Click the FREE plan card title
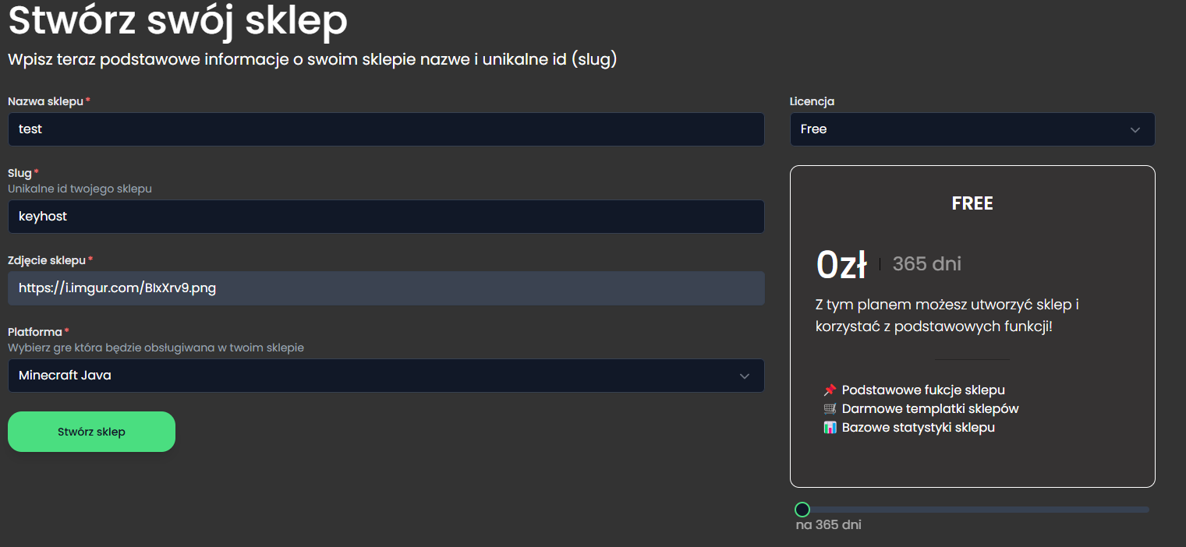The height and width of the screenshot is (547, 1186). pyautogui.click(x=972, y=203)
